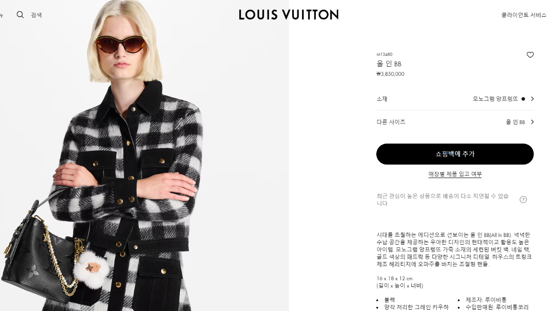The width and height of the screenshot is (546, 311).
Task: Expand the 다른 사이즈 size chevron
Action: [532, 122]
